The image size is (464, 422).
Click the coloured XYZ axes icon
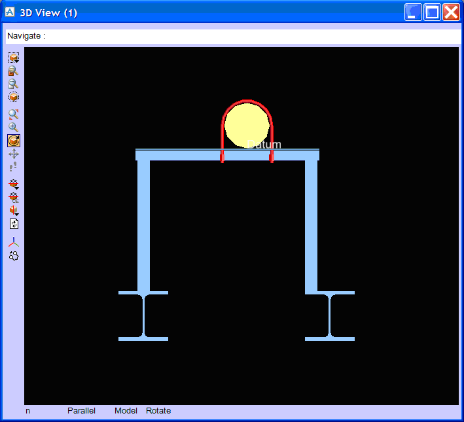pos(14,242)
